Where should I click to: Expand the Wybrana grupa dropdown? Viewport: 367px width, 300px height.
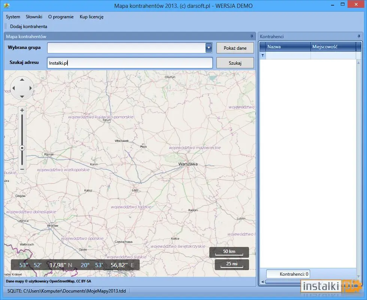(x=209, y=48)
